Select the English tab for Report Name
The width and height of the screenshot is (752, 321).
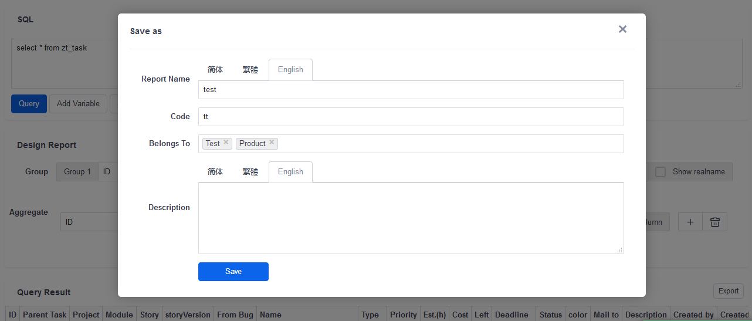(290, 69)
